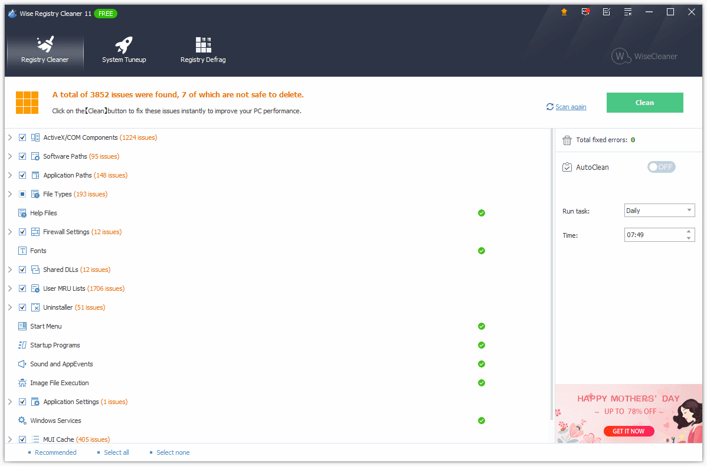Image resolution: width=707 pixels, height=466 pixels.
Task: Click the Scan again link
Action: (570, 107)
